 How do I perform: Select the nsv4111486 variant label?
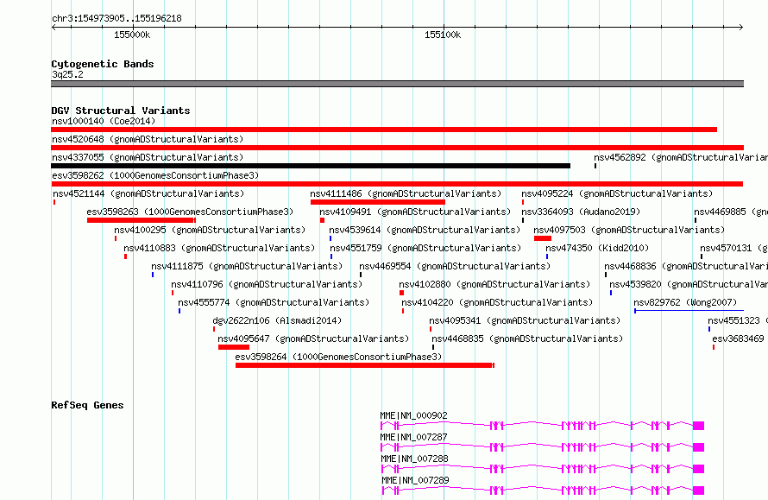(406, 193)
